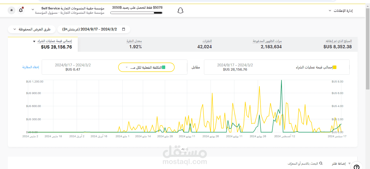The height and width of the screenshot is (169, 370).
Task: Click the 12 أغسطس 2024 axis label
Action: tap(285, 136)
